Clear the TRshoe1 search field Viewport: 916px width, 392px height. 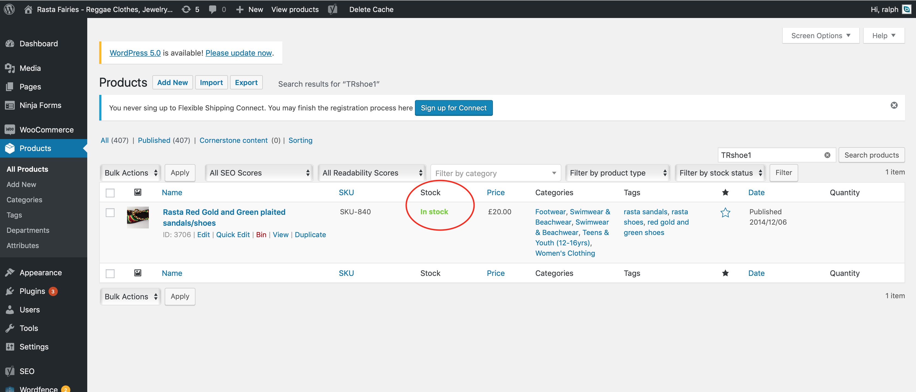tap(827, 155)
